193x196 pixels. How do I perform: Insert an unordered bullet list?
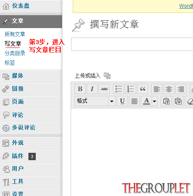(118, 89)
